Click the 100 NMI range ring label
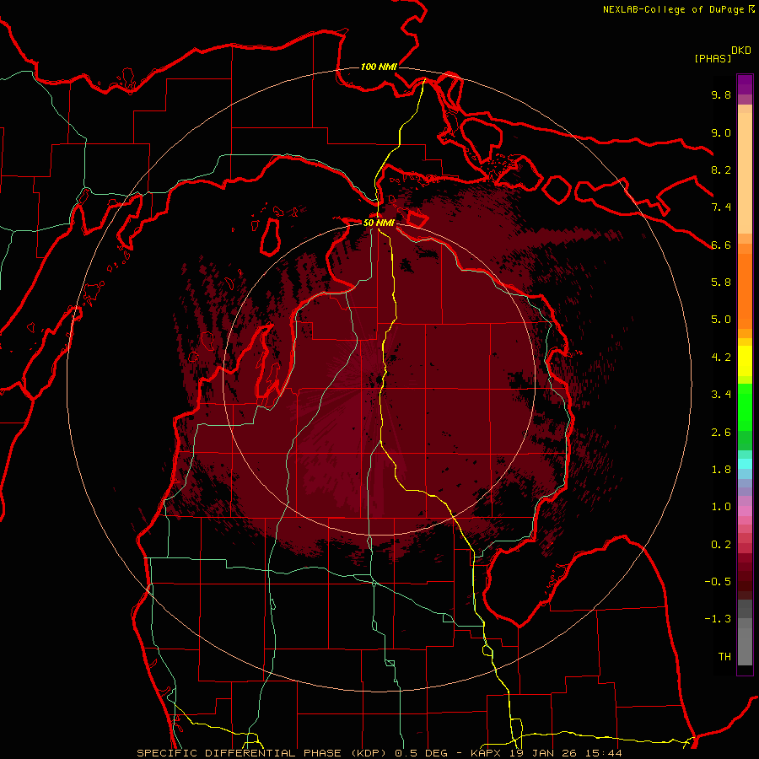The width and height of the screenshot is (759, 759). click(x=379, y=67)
